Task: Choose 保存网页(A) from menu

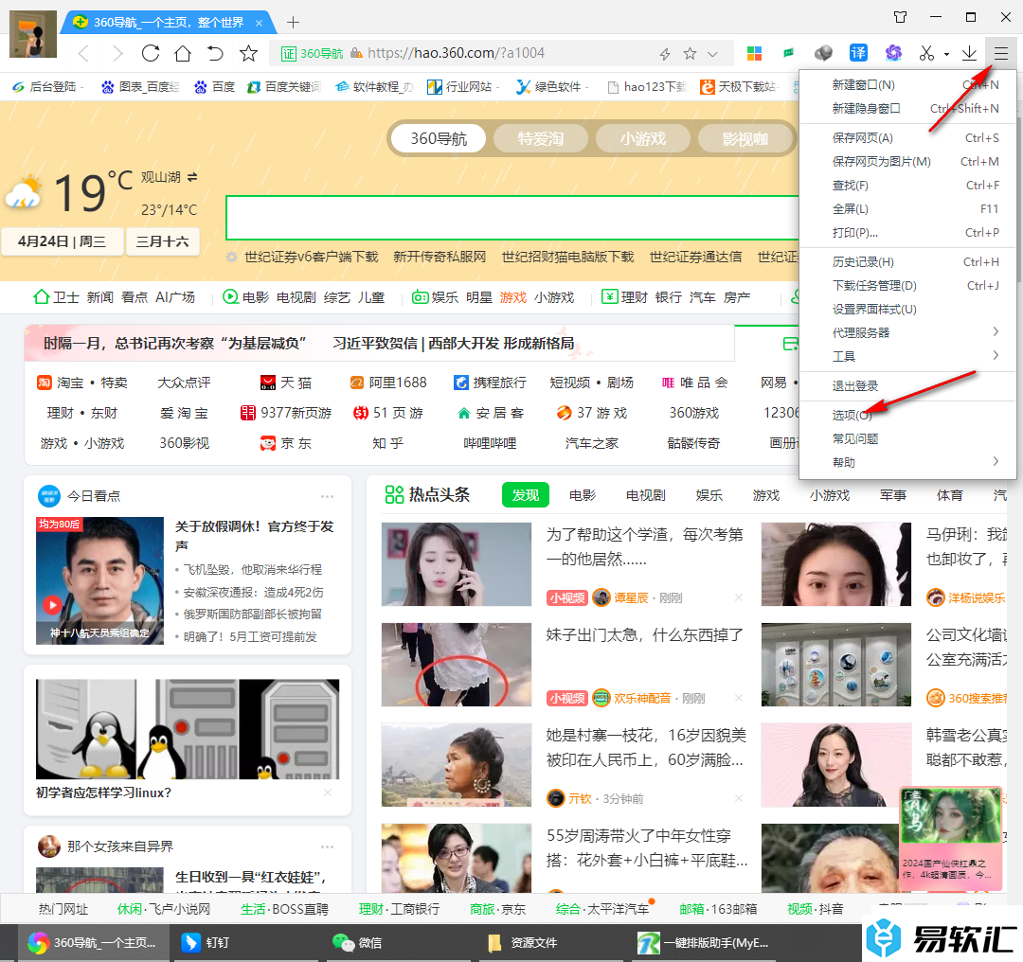Action: (908, 137)
